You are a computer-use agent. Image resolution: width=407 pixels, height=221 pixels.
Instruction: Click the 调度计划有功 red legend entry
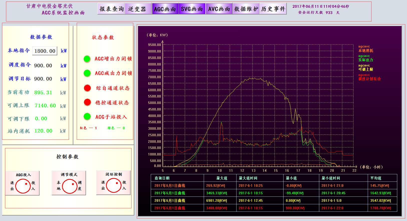369,79
